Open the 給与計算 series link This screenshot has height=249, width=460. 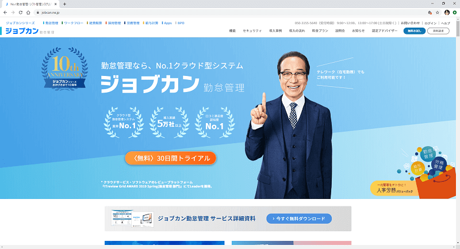pos(151,23)
